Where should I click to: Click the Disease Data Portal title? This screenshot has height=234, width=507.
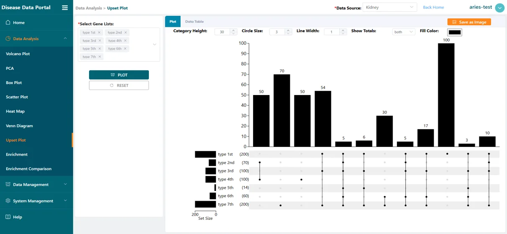26,8
